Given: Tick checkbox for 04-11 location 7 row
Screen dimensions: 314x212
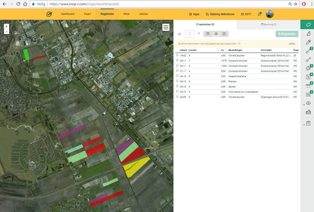Looking at the screenshot, I should click(x=177, y=60).
